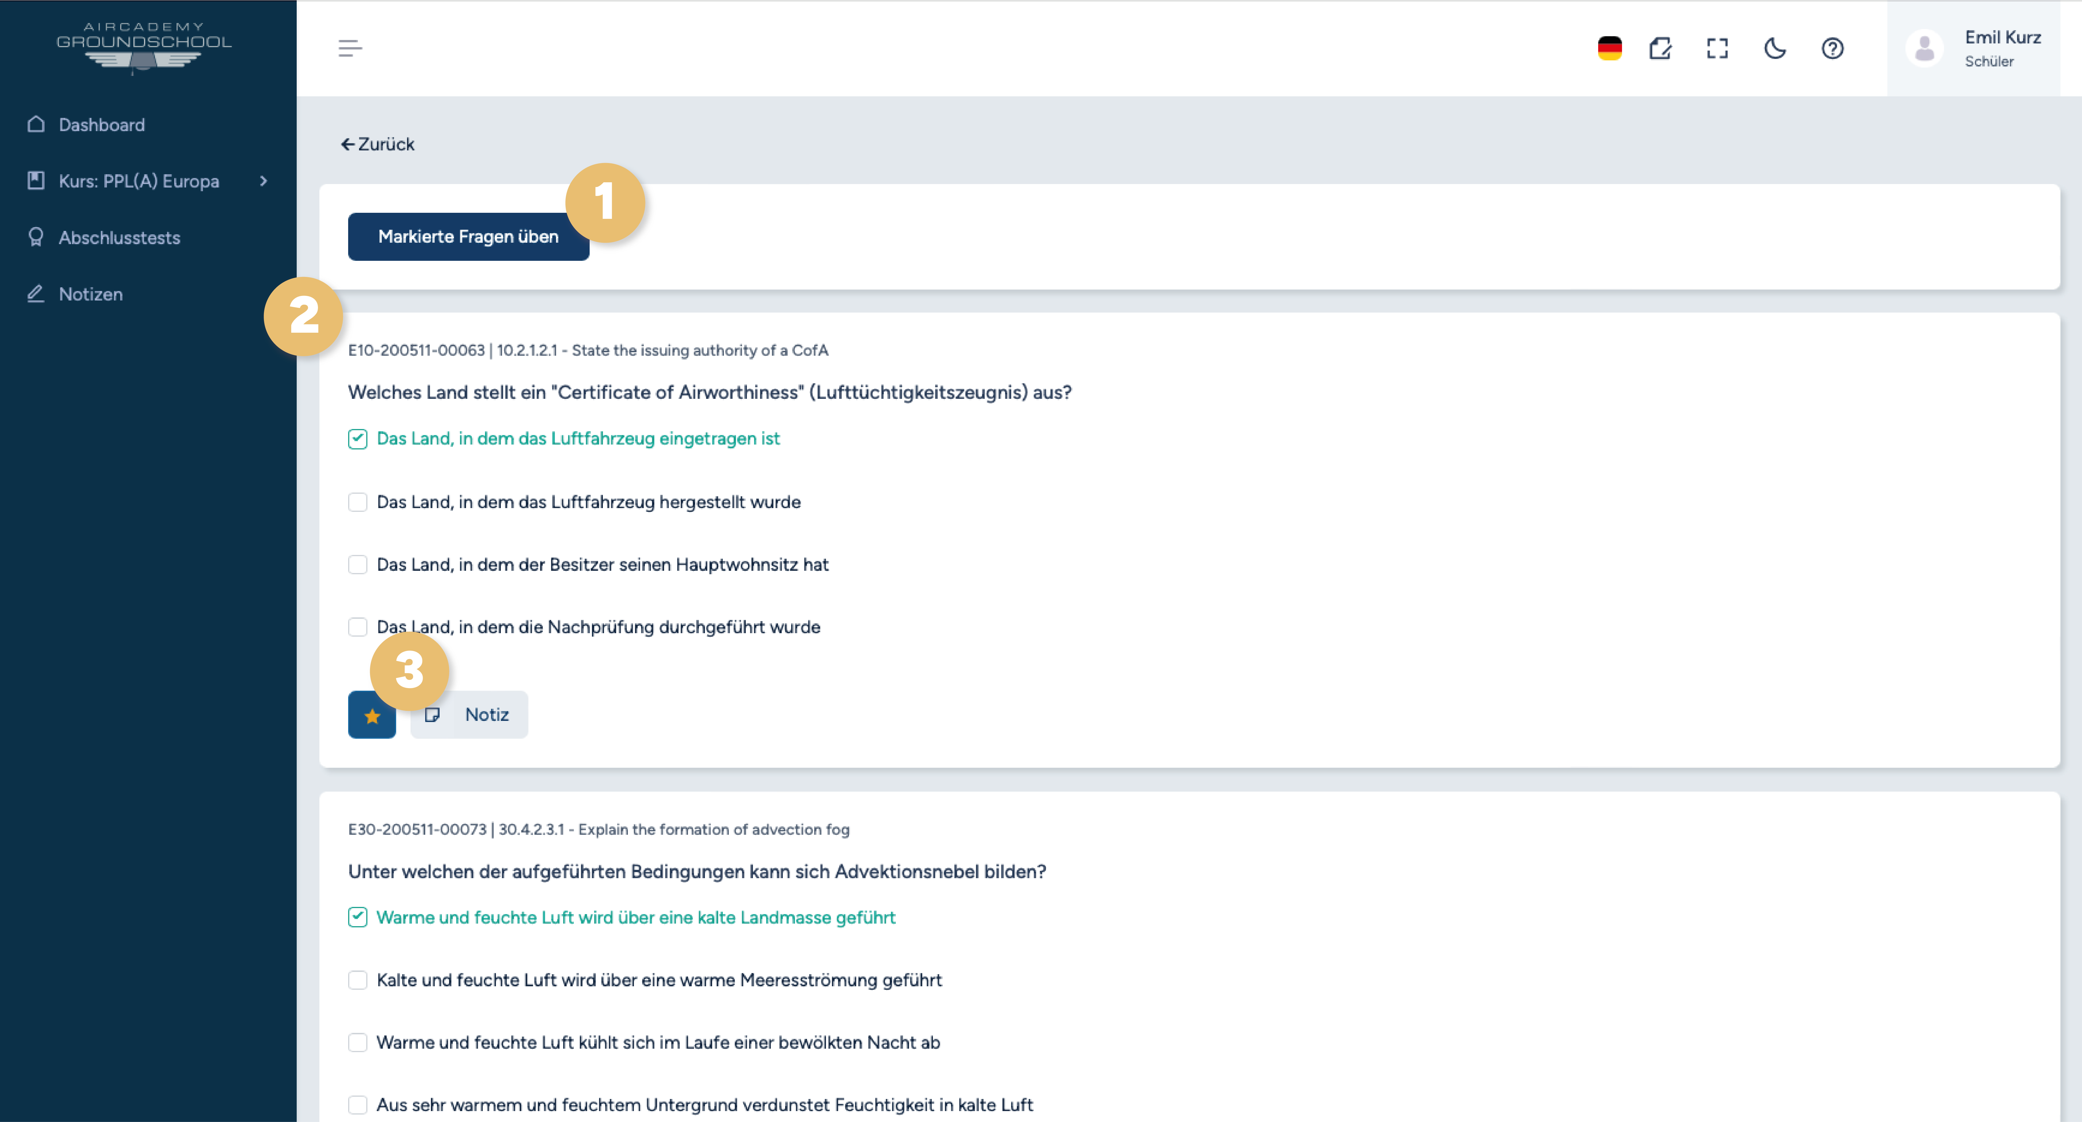Check 'Luftfahrzeug hergestellt wurde' answer box
2082x1122 pixels.
(x=357, y=502)
